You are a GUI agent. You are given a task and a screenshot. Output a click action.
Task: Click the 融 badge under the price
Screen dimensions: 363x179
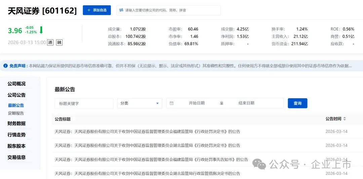pos(59,42)
